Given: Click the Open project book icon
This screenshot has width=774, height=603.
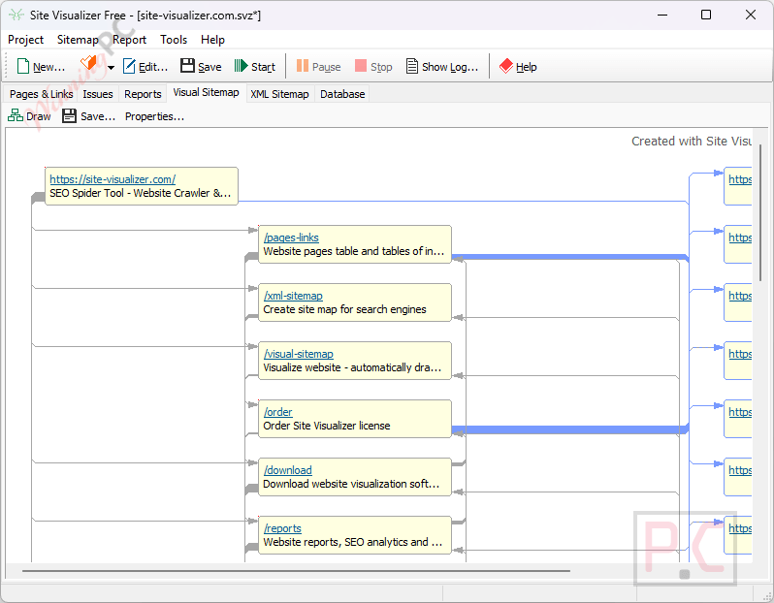Looking at the screenshot, I should coord(89,65).
